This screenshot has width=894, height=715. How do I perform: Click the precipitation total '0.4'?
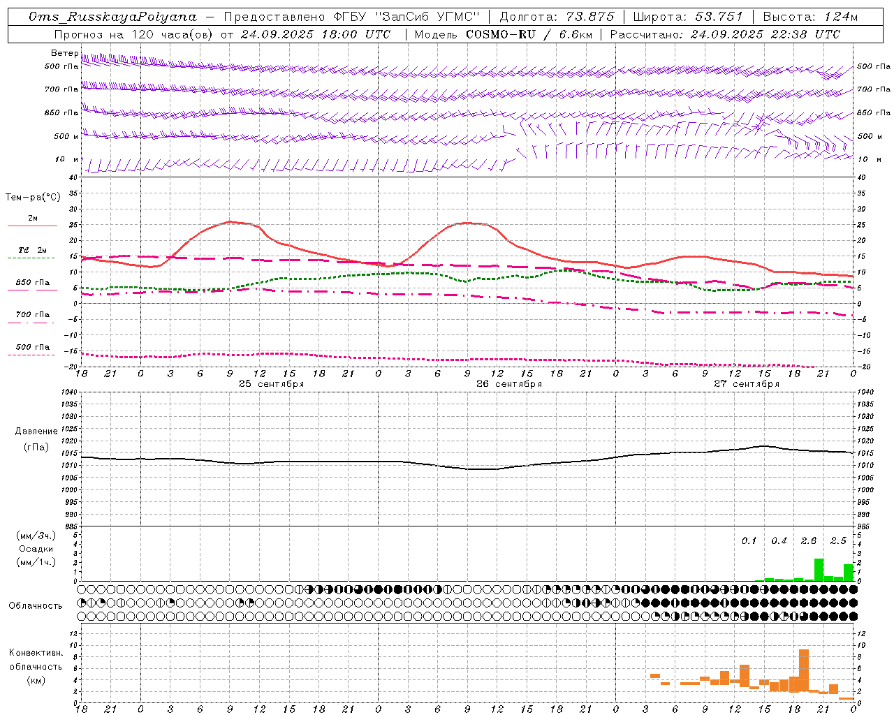click(779, 540)
